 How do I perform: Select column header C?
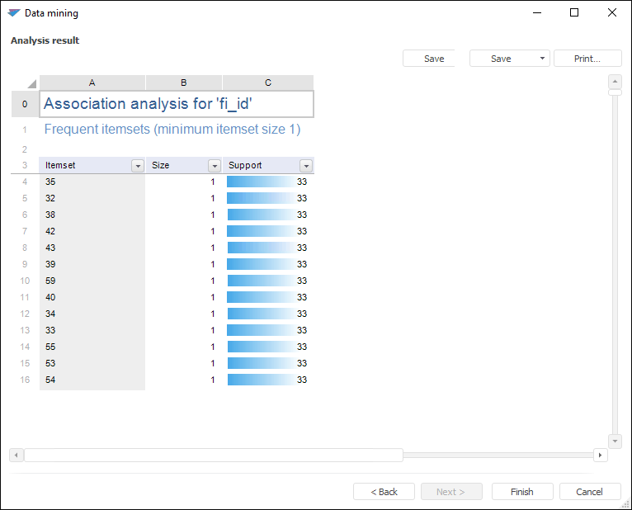(x=268, y=83)
